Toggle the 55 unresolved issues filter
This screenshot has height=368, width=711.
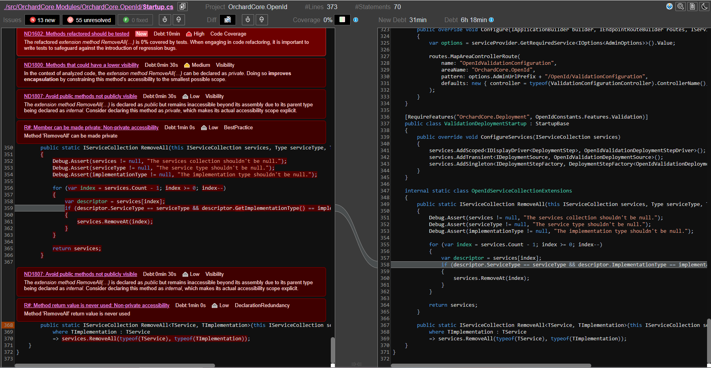[89, 20]
